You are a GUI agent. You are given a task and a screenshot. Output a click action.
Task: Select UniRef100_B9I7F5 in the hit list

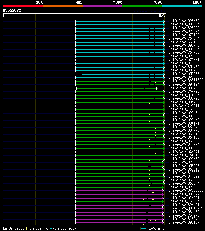pyautogui.click(x=184, y=45)
